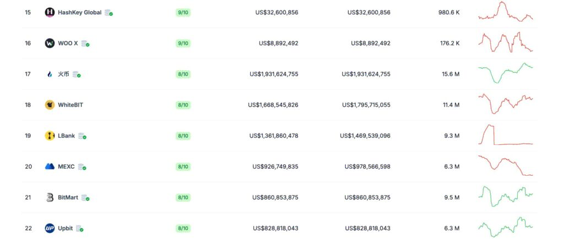
Task: Click the reserves badge beside HashKey Global
Action: tap(109, 13)
